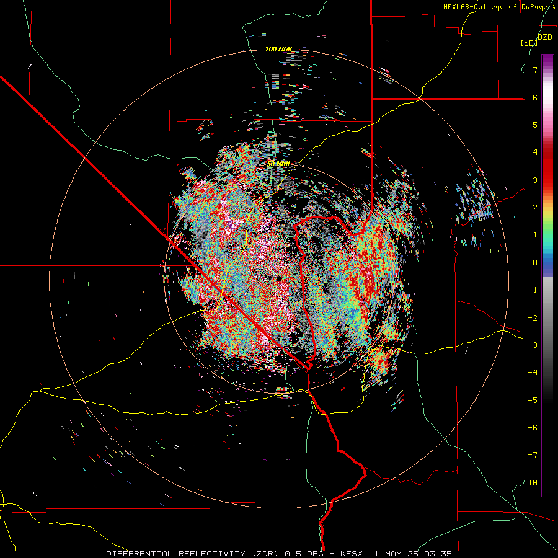The image size is (558, 558).
Task: Click the -6 dB tick label
Action: click(x=533, y=428)
